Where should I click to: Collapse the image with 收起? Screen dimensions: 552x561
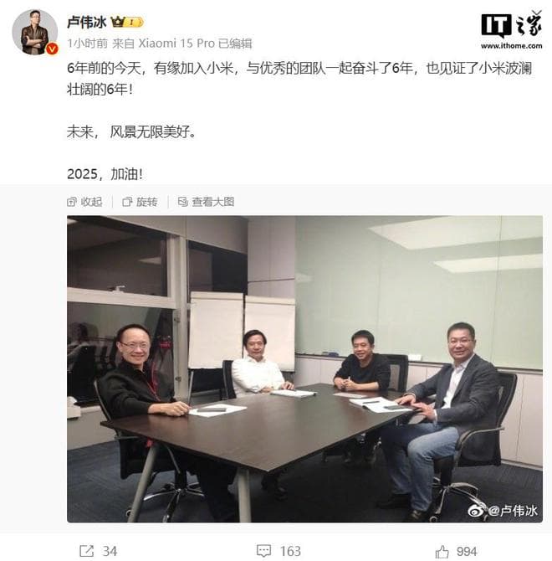[84, 202]
